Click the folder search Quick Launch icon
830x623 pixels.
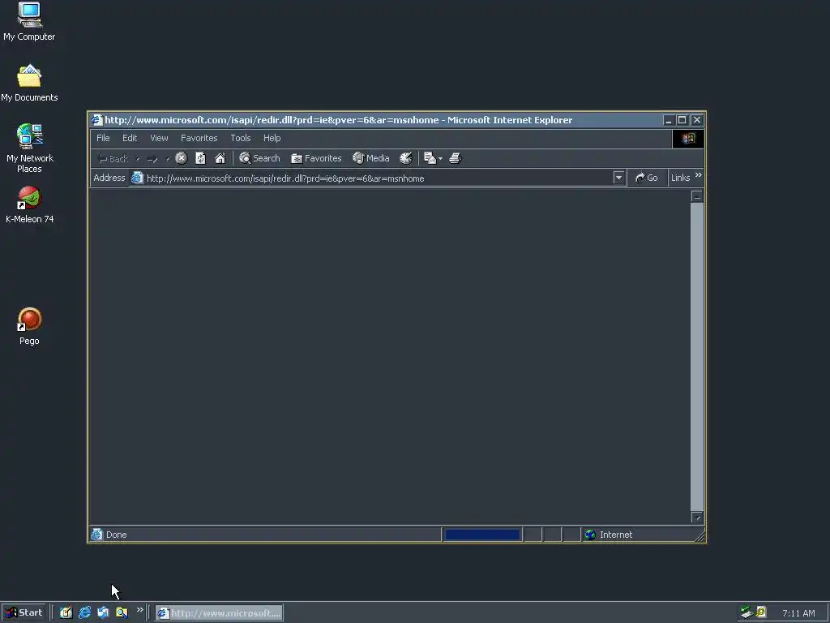pos(122,612)
